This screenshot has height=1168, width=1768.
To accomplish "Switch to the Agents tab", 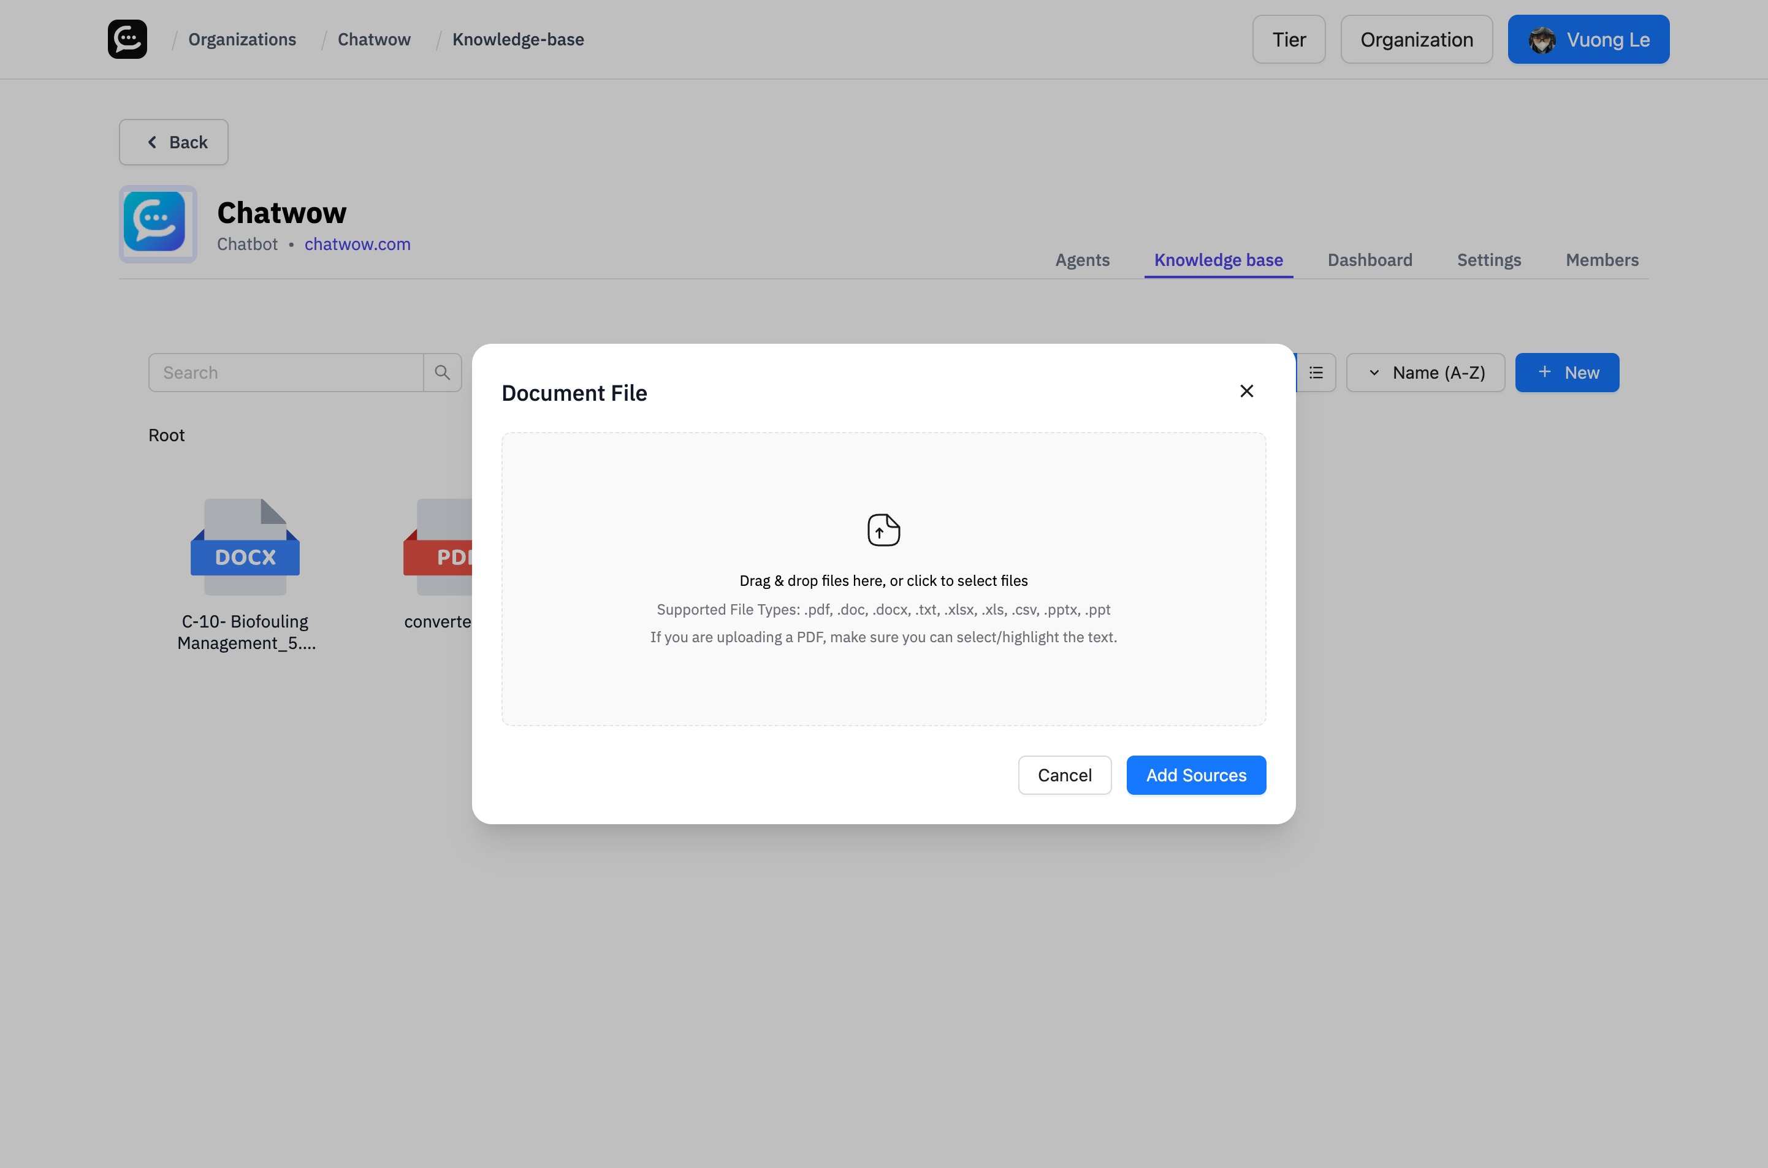I will (x=1082, y=259).
